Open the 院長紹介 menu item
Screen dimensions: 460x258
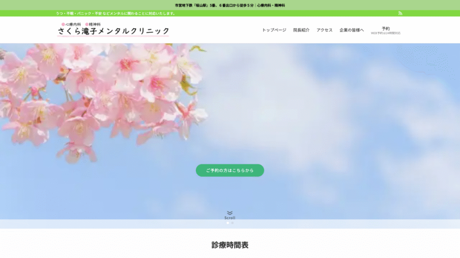(x=301, y=30)
